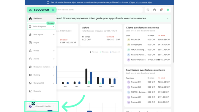Open Banking menu item
This screenshot has height=112, width=199.
pos(42,75)
